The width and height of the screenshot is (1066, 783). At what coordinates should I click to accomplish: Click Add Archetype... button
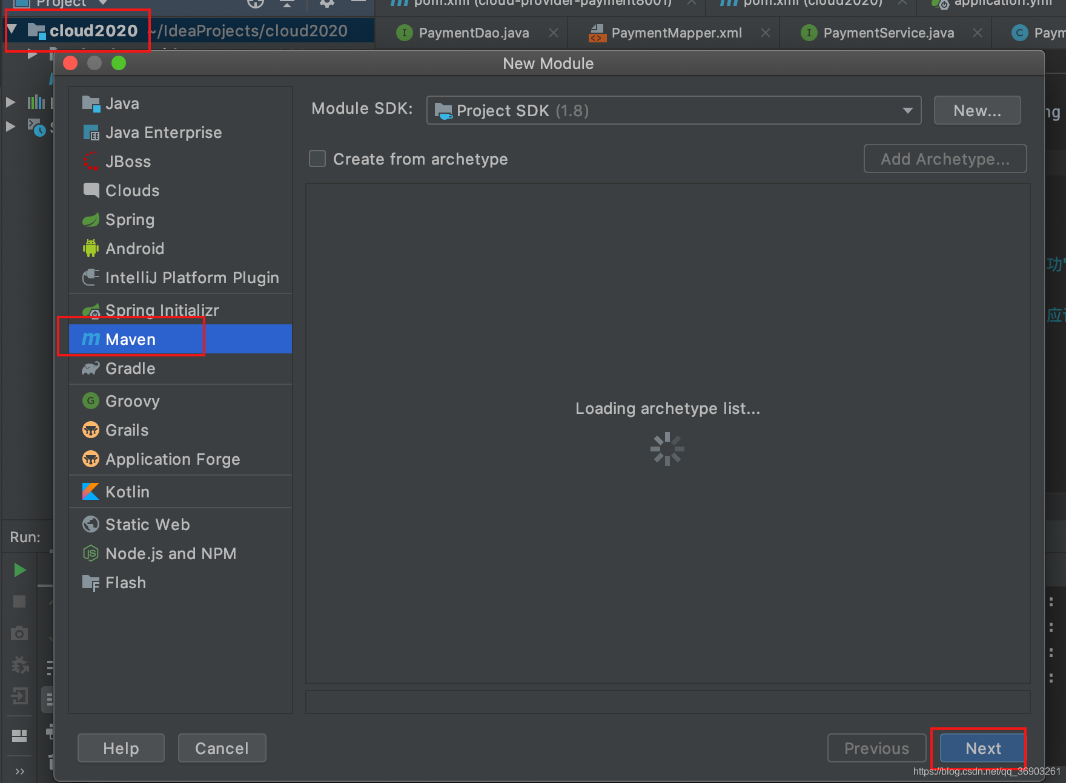click(945, 159)
